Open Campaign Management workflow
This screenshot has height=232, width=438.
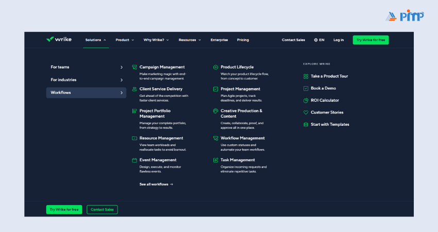162,67
